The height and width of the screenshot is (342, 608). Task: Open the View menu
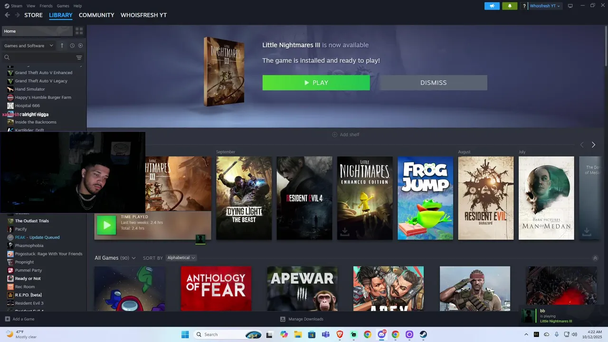[31, 6]
